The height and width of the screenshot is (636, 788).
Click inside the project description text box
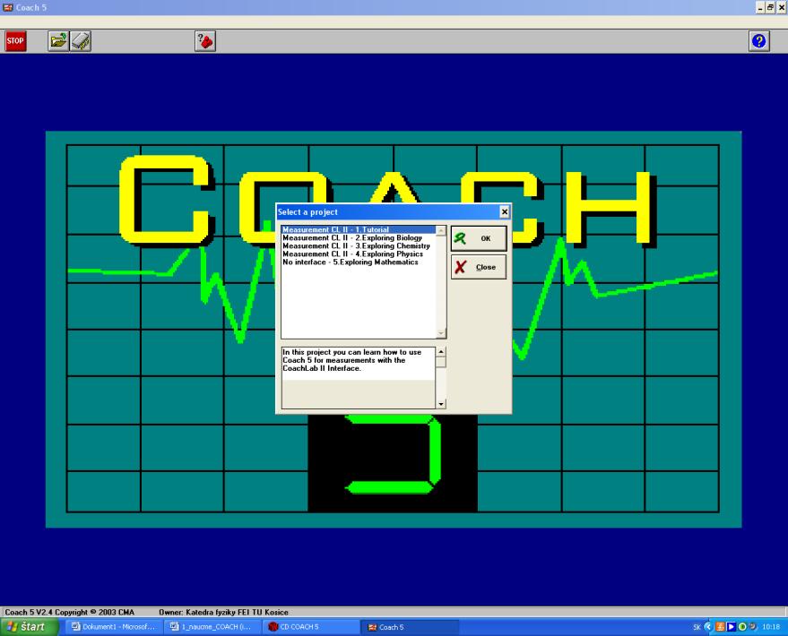359,377
